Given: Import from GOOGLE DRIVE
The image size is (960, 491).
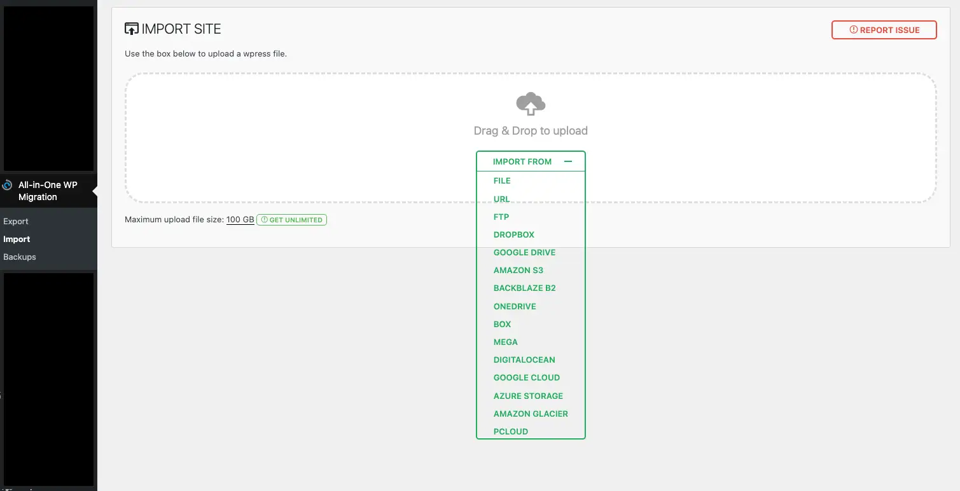Looking at the screenshot, I should coord(524,252).
